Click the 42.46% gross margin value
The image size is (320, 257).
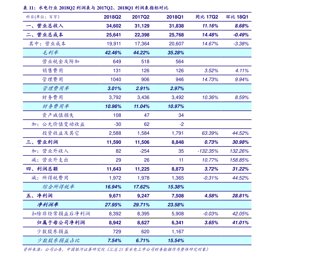pyautogui.click(x=113, y=53)
